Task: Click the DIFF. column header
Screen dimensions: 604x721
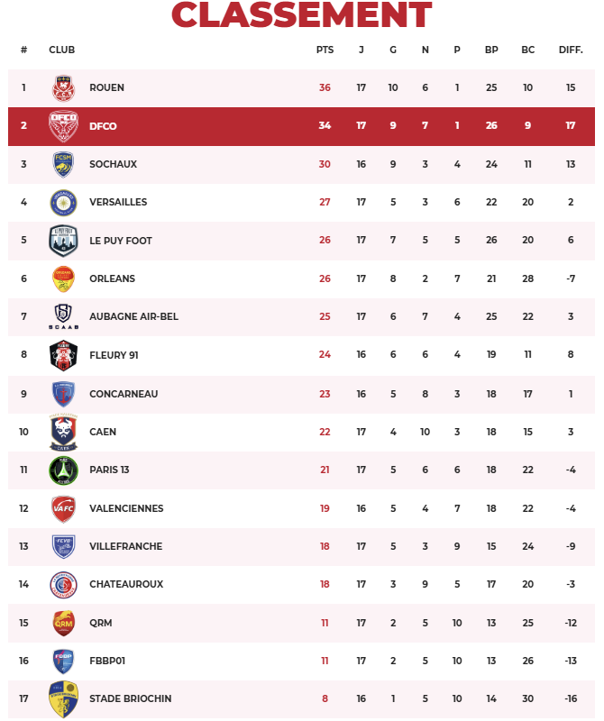Action: 571,50
